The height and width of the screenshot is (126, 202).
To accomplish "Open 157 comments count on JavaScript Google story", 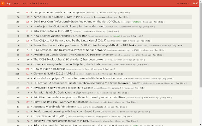I will [x=17, y=88].
